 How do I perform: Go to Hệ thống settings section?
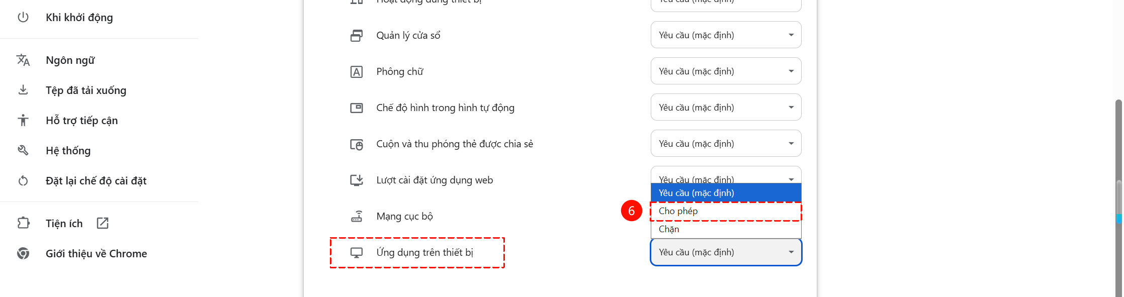point(68,151)
